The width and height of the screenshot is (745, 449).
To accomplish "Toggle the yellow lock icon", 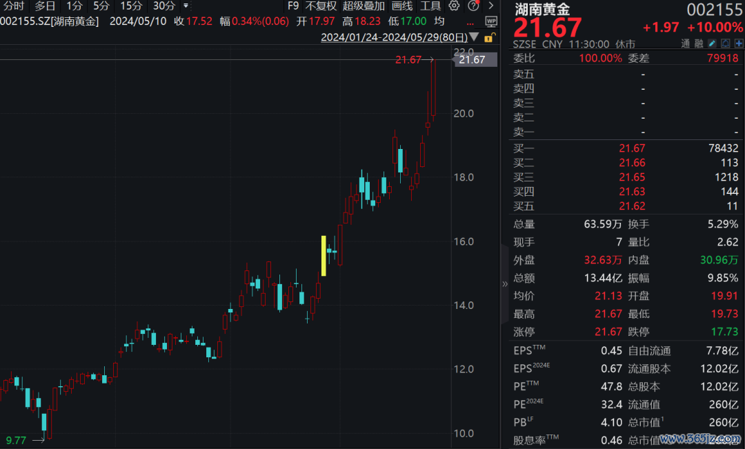I will click(x=489, y=37).
